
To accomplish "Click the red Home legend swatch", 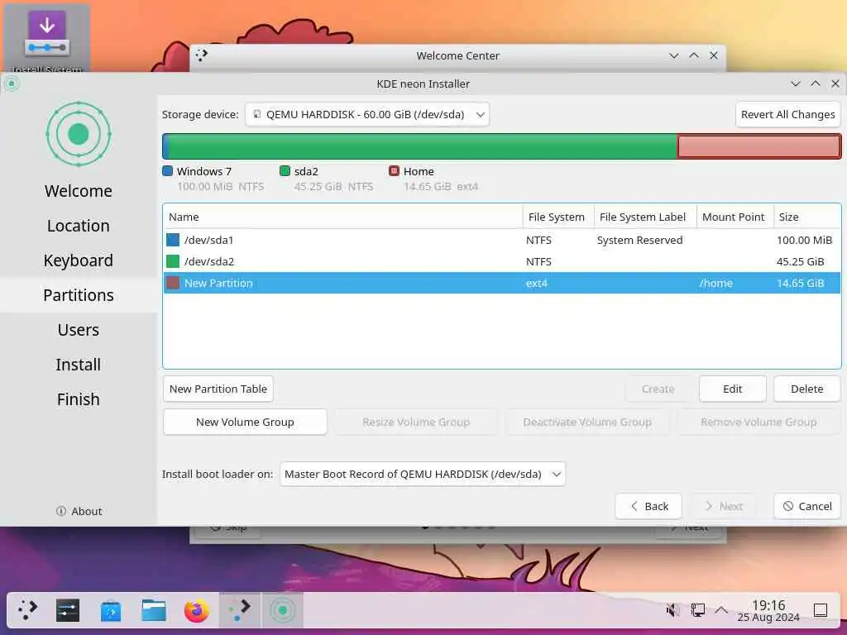I will pos(394,171).
